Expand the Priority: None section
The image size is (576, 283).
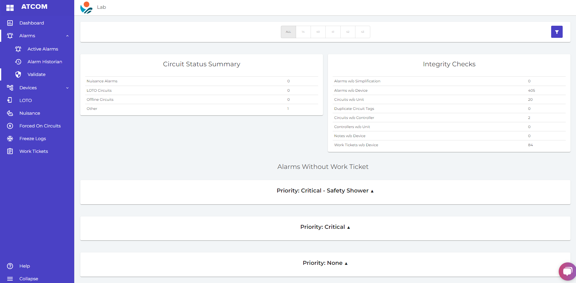click(325, 263)
